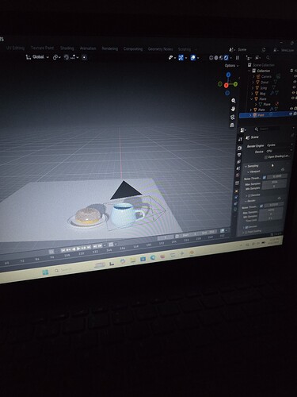
Task: Hide the Camera object using its eye icon
Action: click(x=295, y=76)
